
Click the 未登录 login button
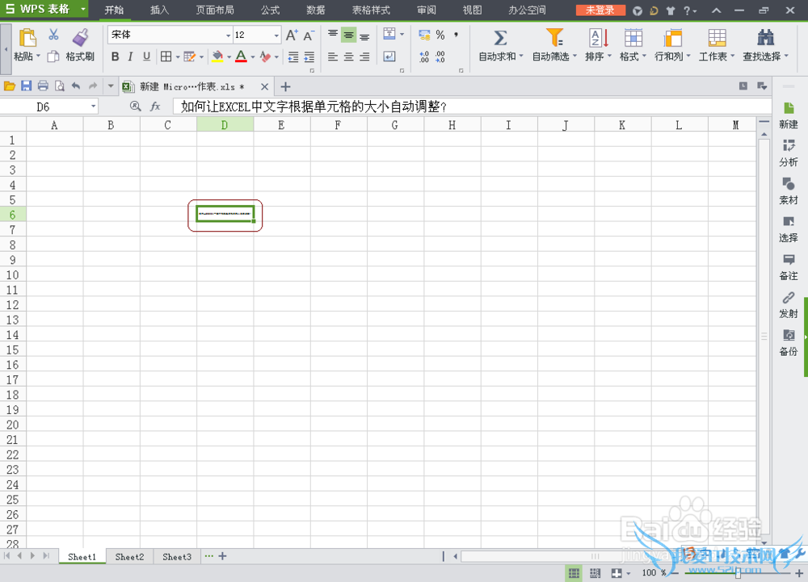600,10
